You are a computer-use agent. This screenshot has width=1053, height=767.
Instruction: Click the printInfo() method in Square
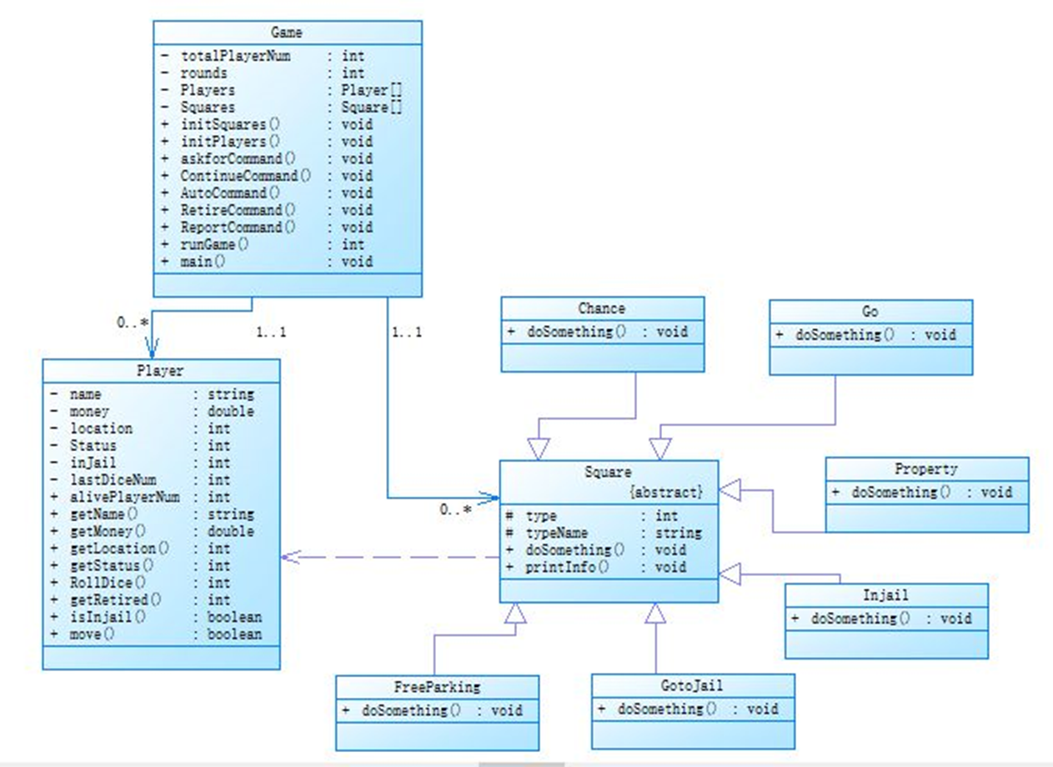[x=566, y=568]
